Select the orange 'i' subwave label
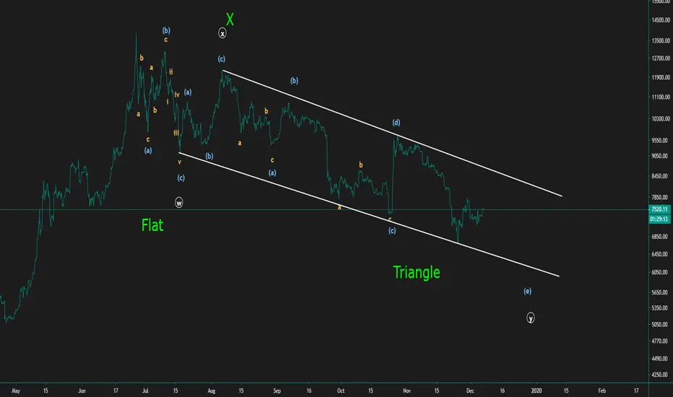The height and width of the screenshot is (397, 673). 168,102
